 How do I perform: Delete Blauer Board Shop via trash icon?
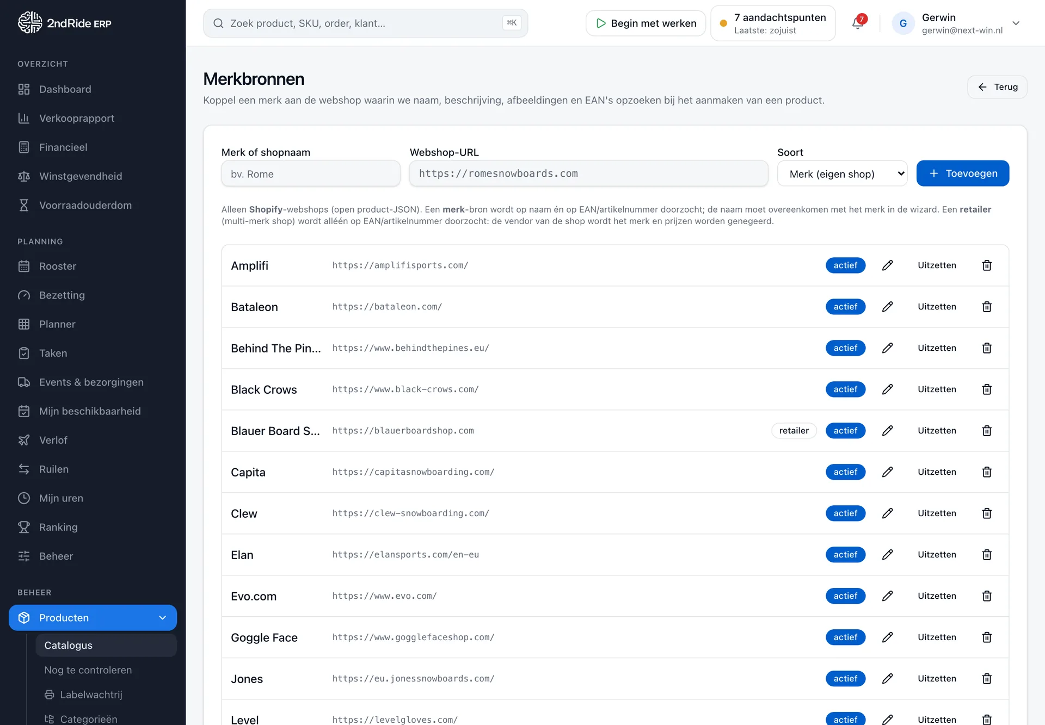[x=987, y=431]
